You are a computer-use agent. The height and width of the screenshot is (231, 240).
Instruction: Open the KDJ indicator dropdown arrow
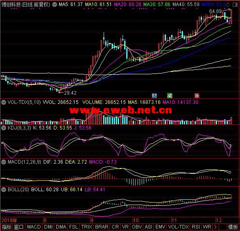coord(4,128)
